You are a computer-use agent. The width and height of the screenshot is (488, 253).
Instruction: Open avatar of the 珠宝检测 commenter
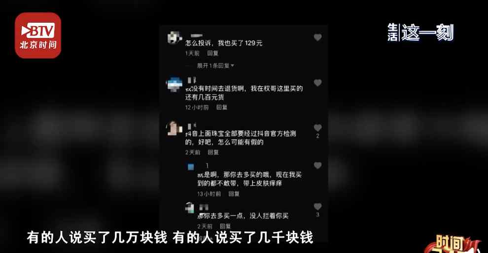pos(174,128)
